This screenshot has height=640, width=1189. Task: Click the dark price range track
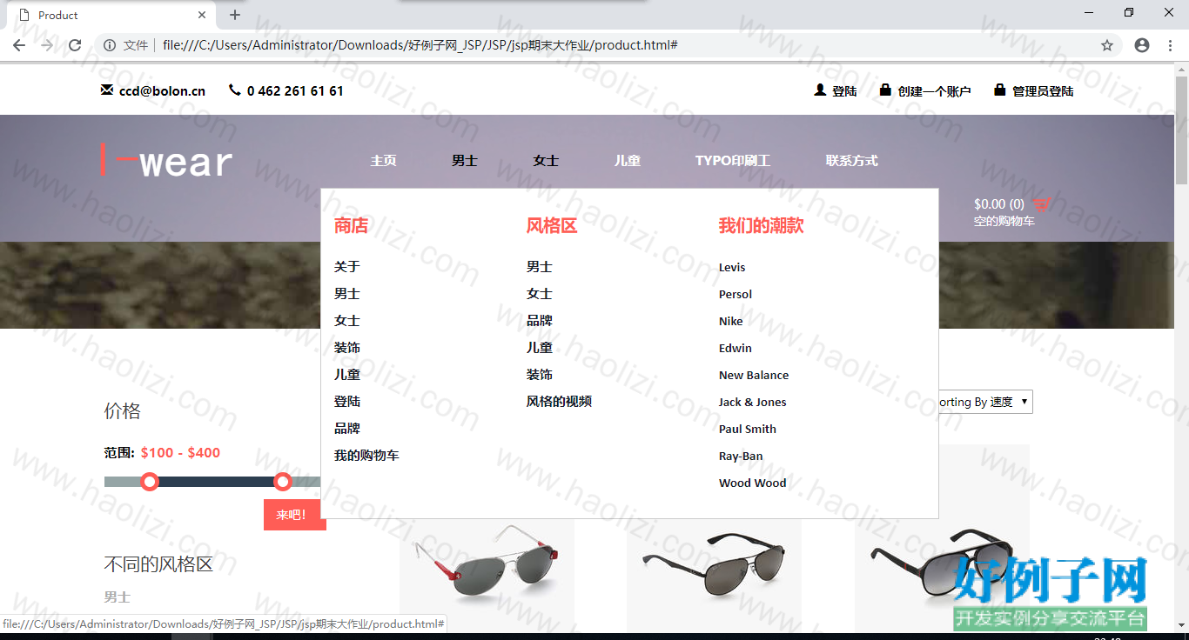point(216,482)
